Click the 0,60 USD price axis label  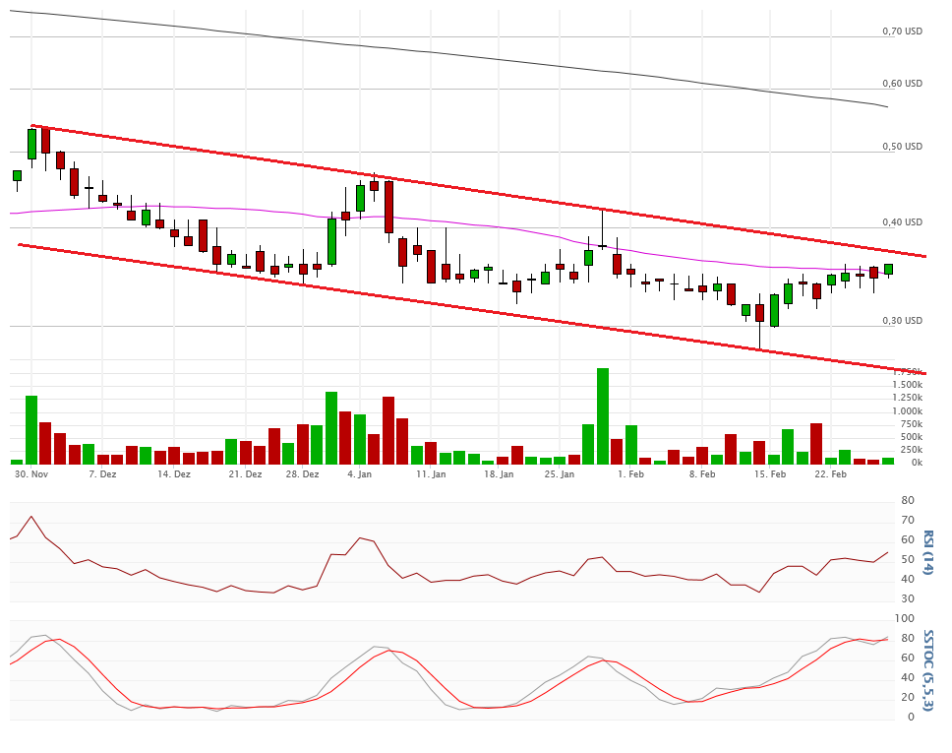click(x=902, y=84)
